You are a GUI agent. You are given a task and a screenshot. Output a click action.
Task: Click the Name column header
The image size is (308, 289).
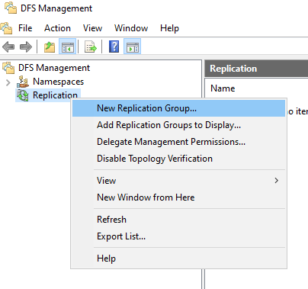click(223, 88)
